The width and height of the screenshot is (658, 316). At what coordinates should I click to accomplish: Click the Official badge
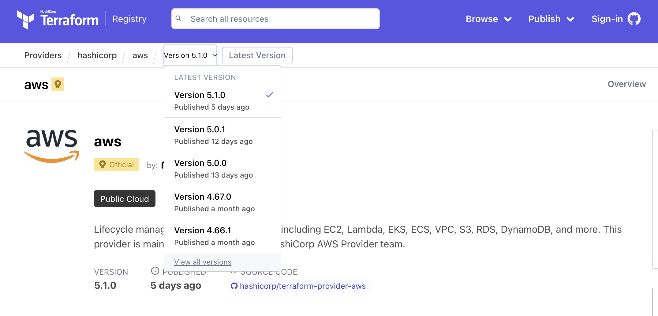[x=117, y=165]
